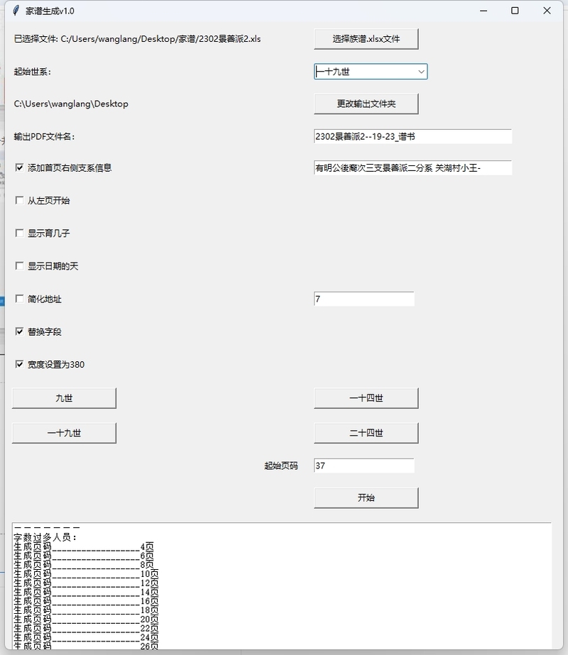Screen dimensions: 568x655
Task: Click the 起始世系 label
Action: pos(33,72)
